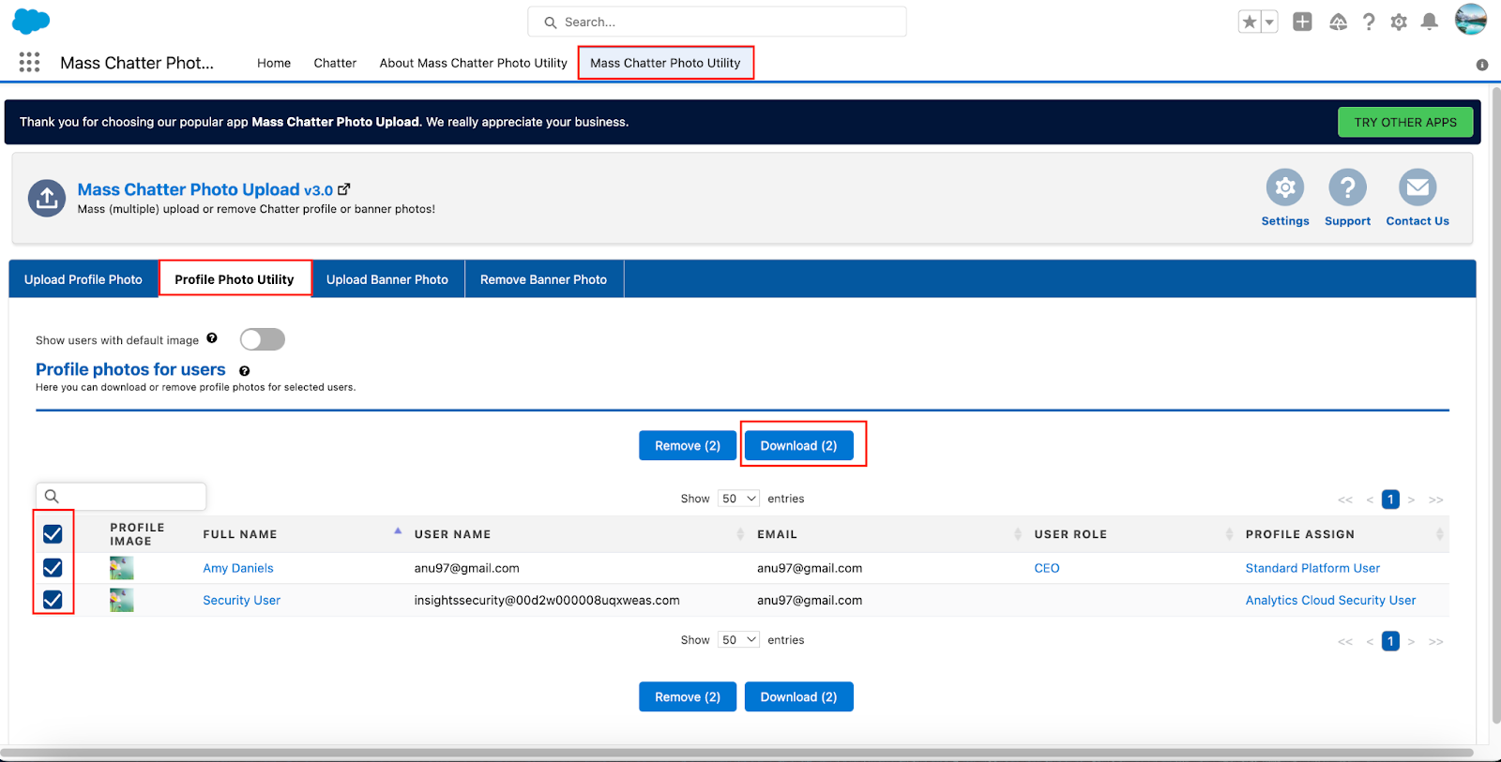1501x762 pixels.
Task: Open the external link icon next to v3.0
Action: click(x=343, y=189)
